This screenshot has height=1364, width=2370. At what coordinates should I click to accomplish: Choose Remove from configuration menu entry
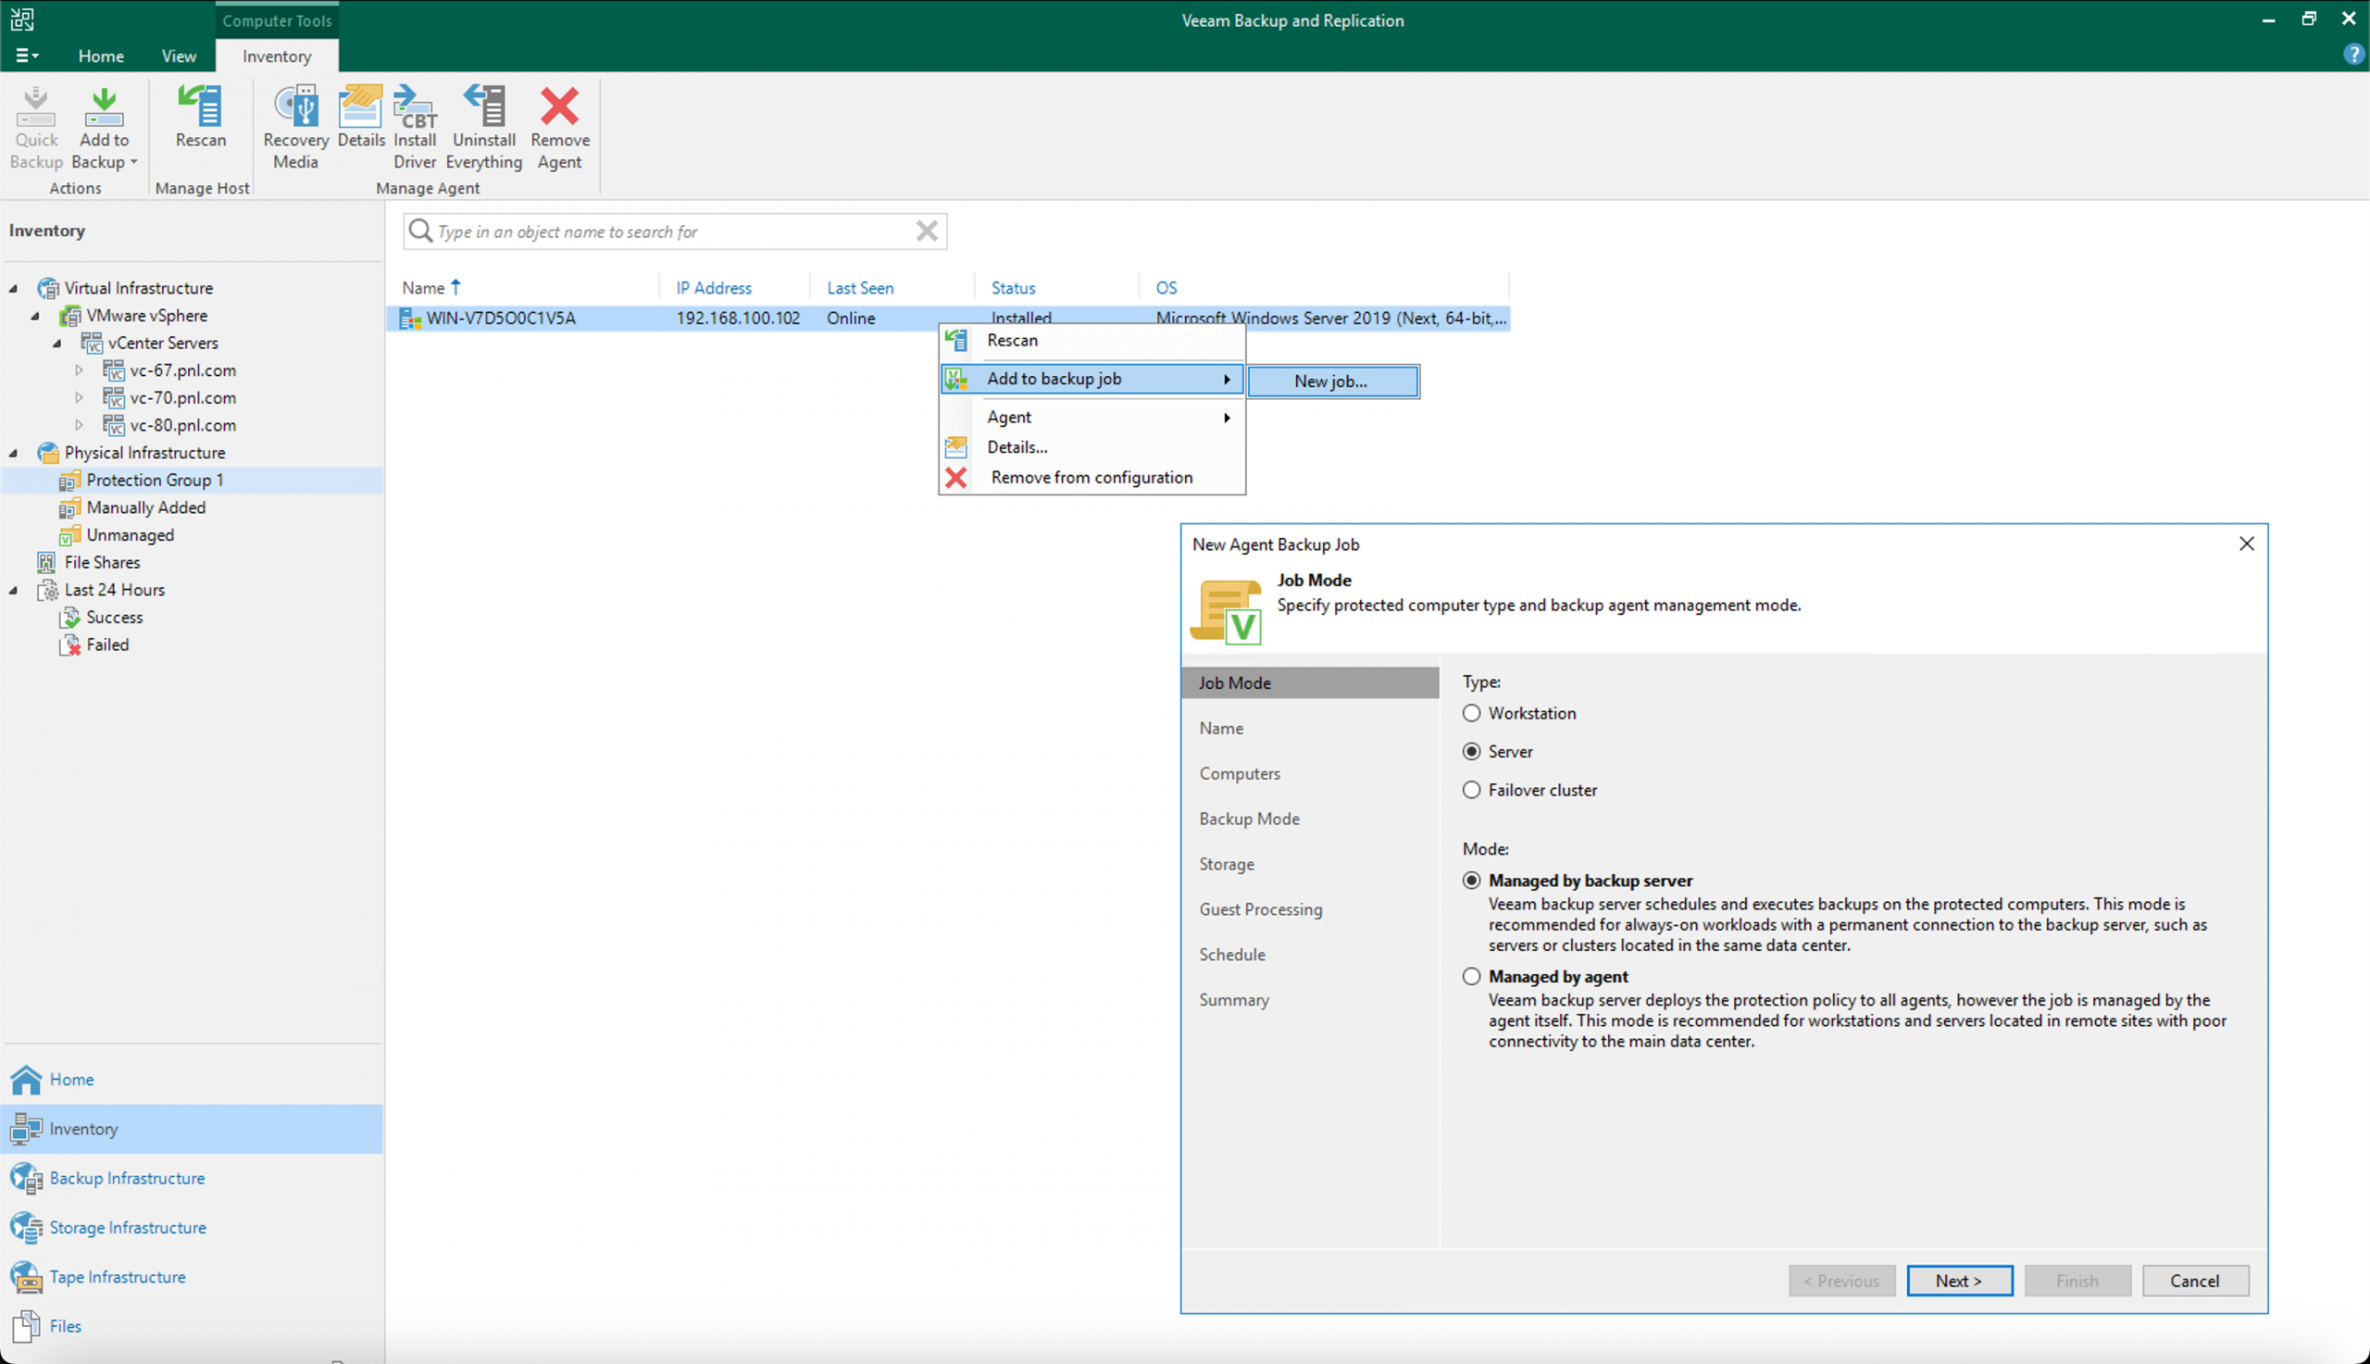tap(1091, 477)
